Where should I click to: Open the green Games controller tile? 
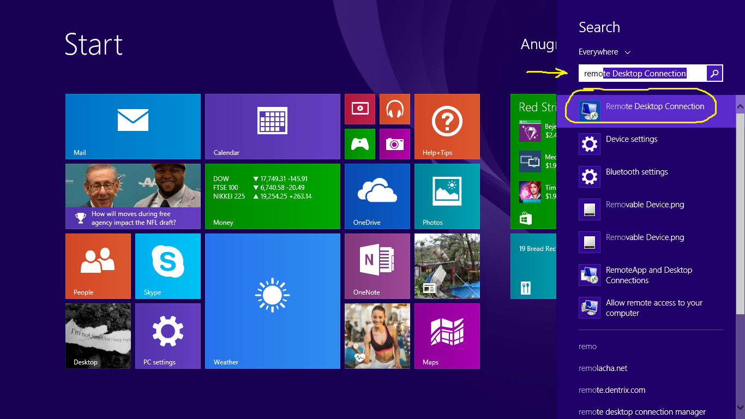pyautogui.click(x=360, y=144)
